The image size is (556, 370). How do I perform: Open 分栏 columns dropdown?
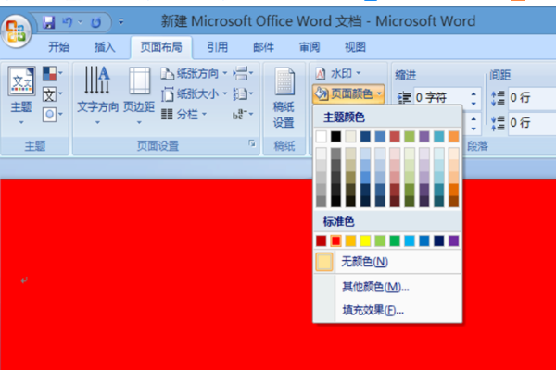point(183,115)
